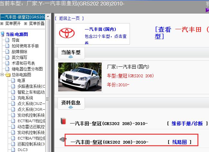Open the 维修手册/诊断 link

tap(187, 123)
